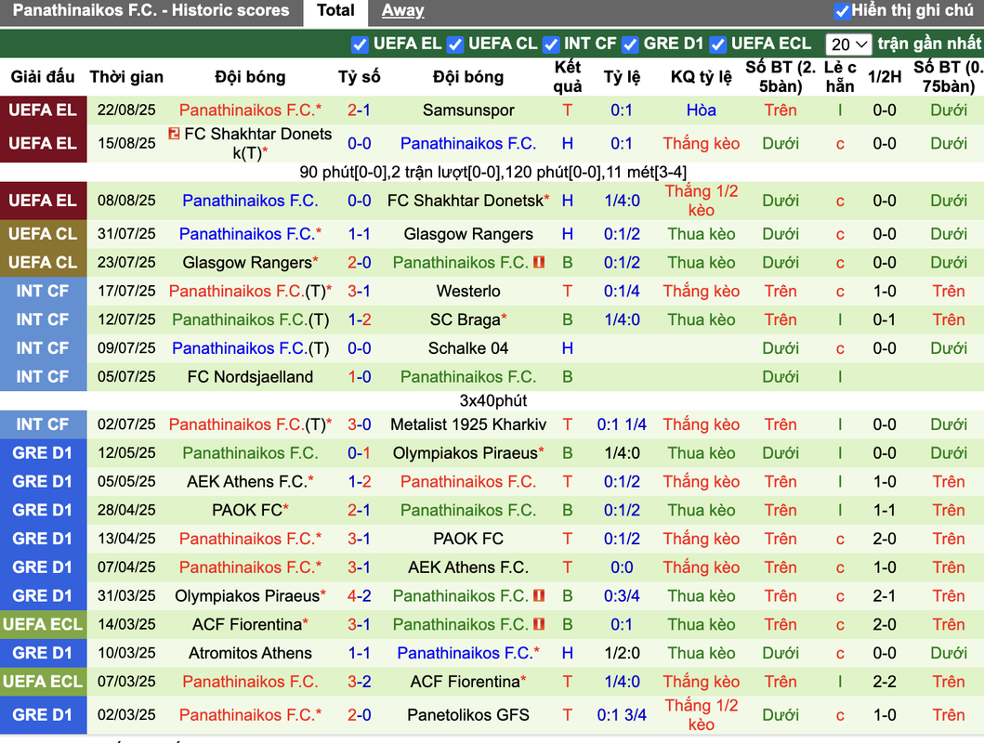The image size is (984, 743).
Task: Click INT CF league label for 17/07/25
Action: pyautogui.click(x=44, y=291)
